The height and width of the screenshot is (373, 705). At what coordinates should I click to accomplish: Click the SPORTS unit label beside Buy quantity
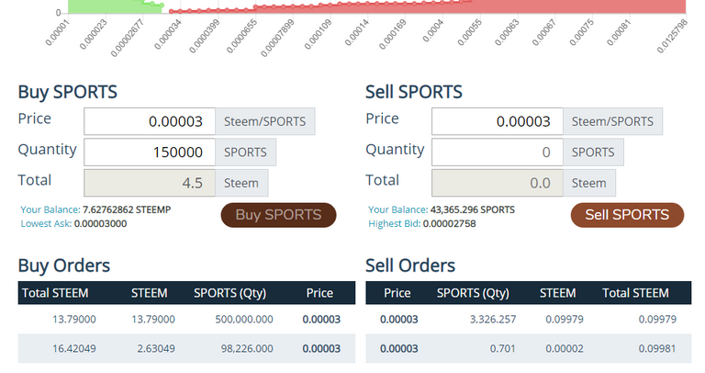[245, 153]
